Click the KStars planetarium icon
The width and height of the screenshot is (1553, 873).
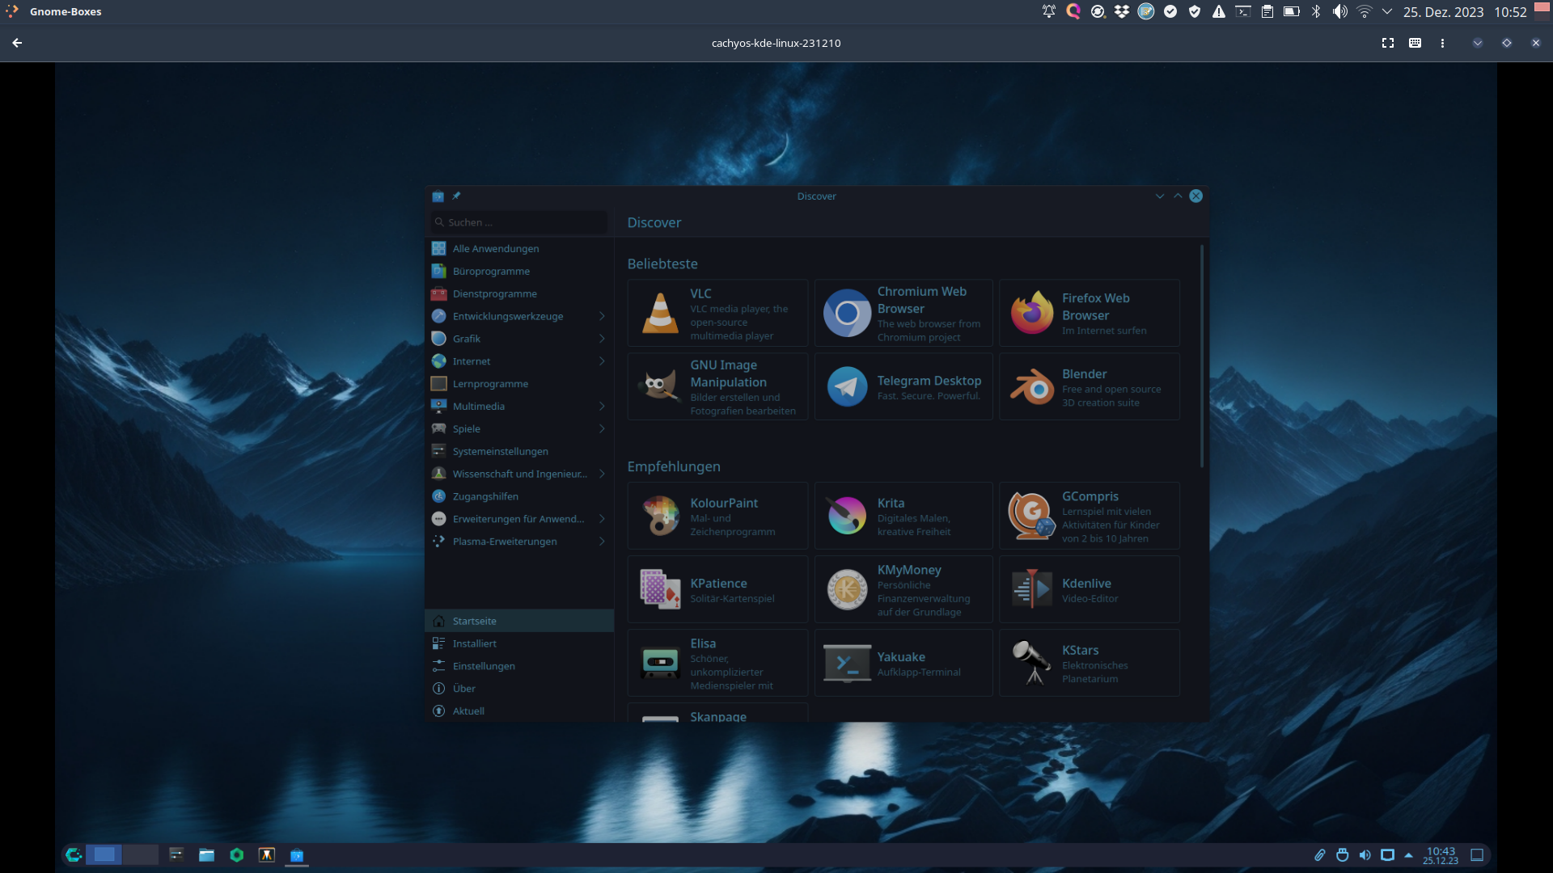[1031, 664]
